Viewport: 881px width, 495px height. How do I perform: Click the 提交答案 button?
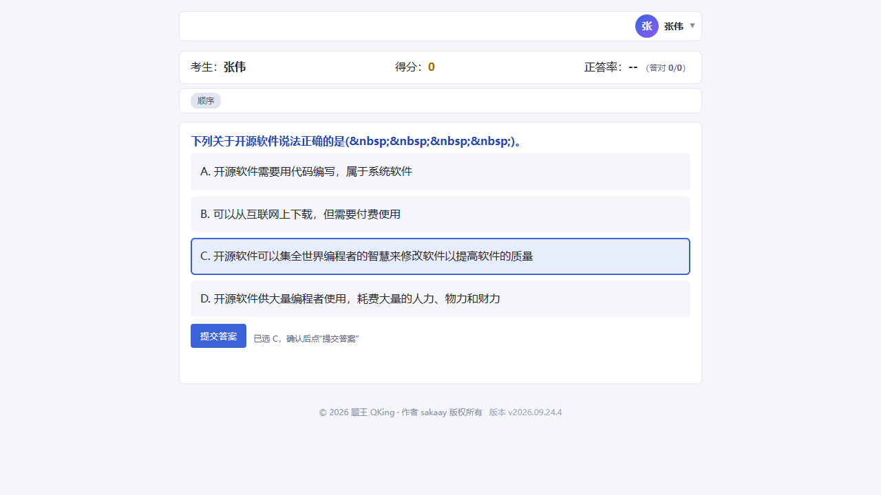(218, 336)
